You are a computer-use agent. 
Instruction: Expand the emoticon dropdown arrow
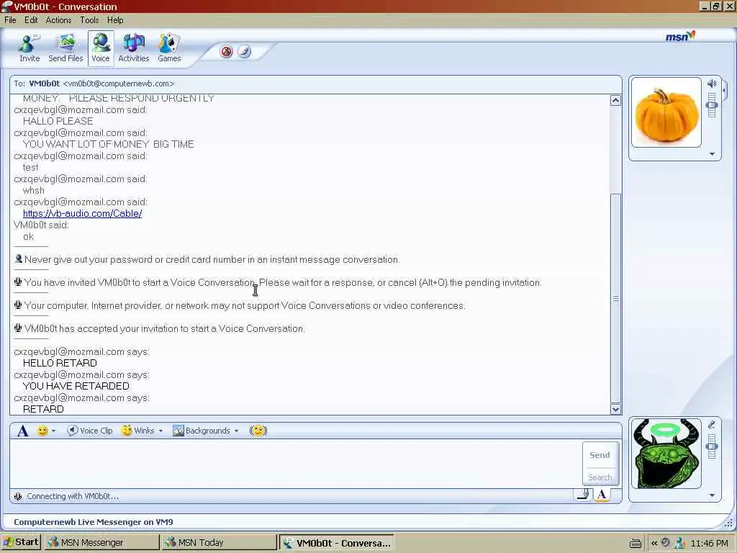point(53,431)
